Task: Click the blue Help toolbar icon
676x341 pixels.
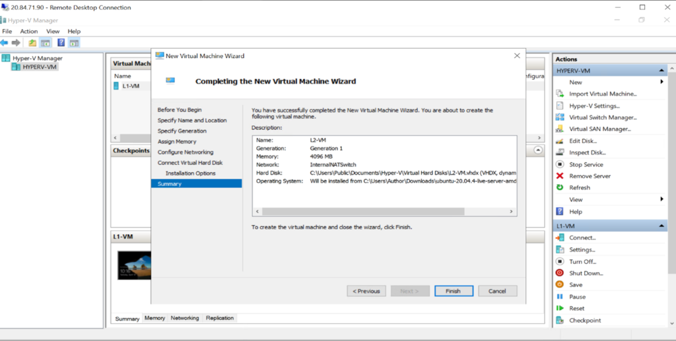Action: click(61, 43)
